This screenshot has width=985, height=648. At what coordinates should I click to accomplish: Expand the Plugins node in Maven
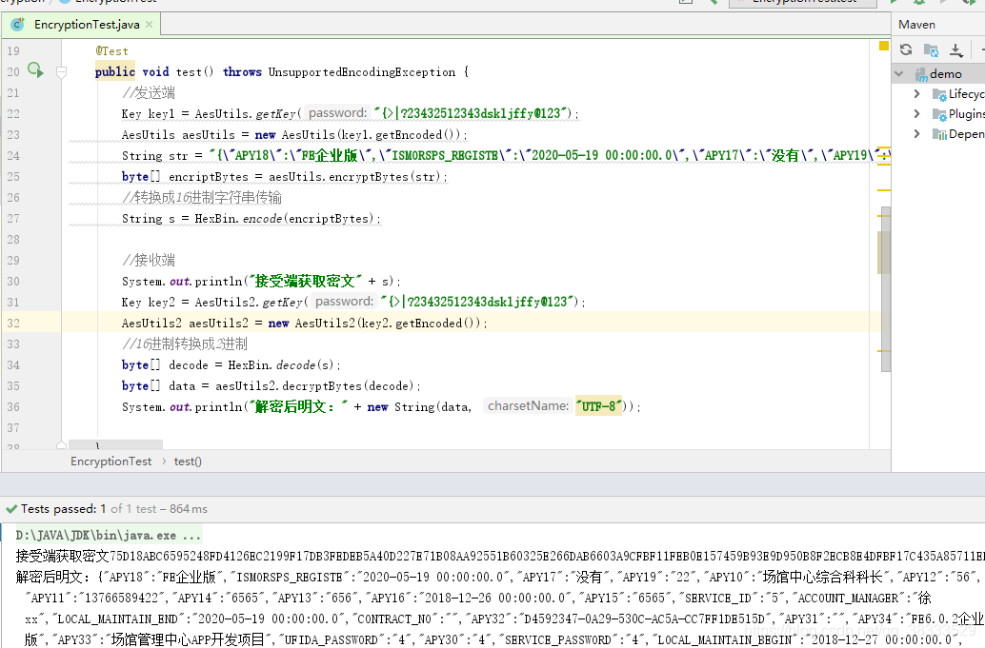(917, 114)
